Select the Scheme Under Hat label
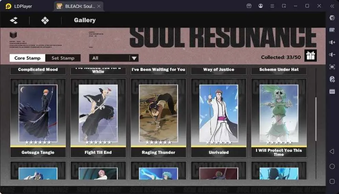 pos(279,70)
